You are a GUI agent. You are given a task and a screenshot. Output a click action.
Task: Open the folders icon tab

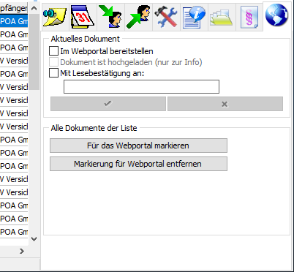[222, 17]
